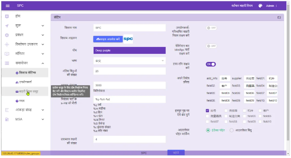Screen dimensions: 291x158
Task: Maximize the सेटिंग panel using corner icon
Action: [x=279, y=18]
